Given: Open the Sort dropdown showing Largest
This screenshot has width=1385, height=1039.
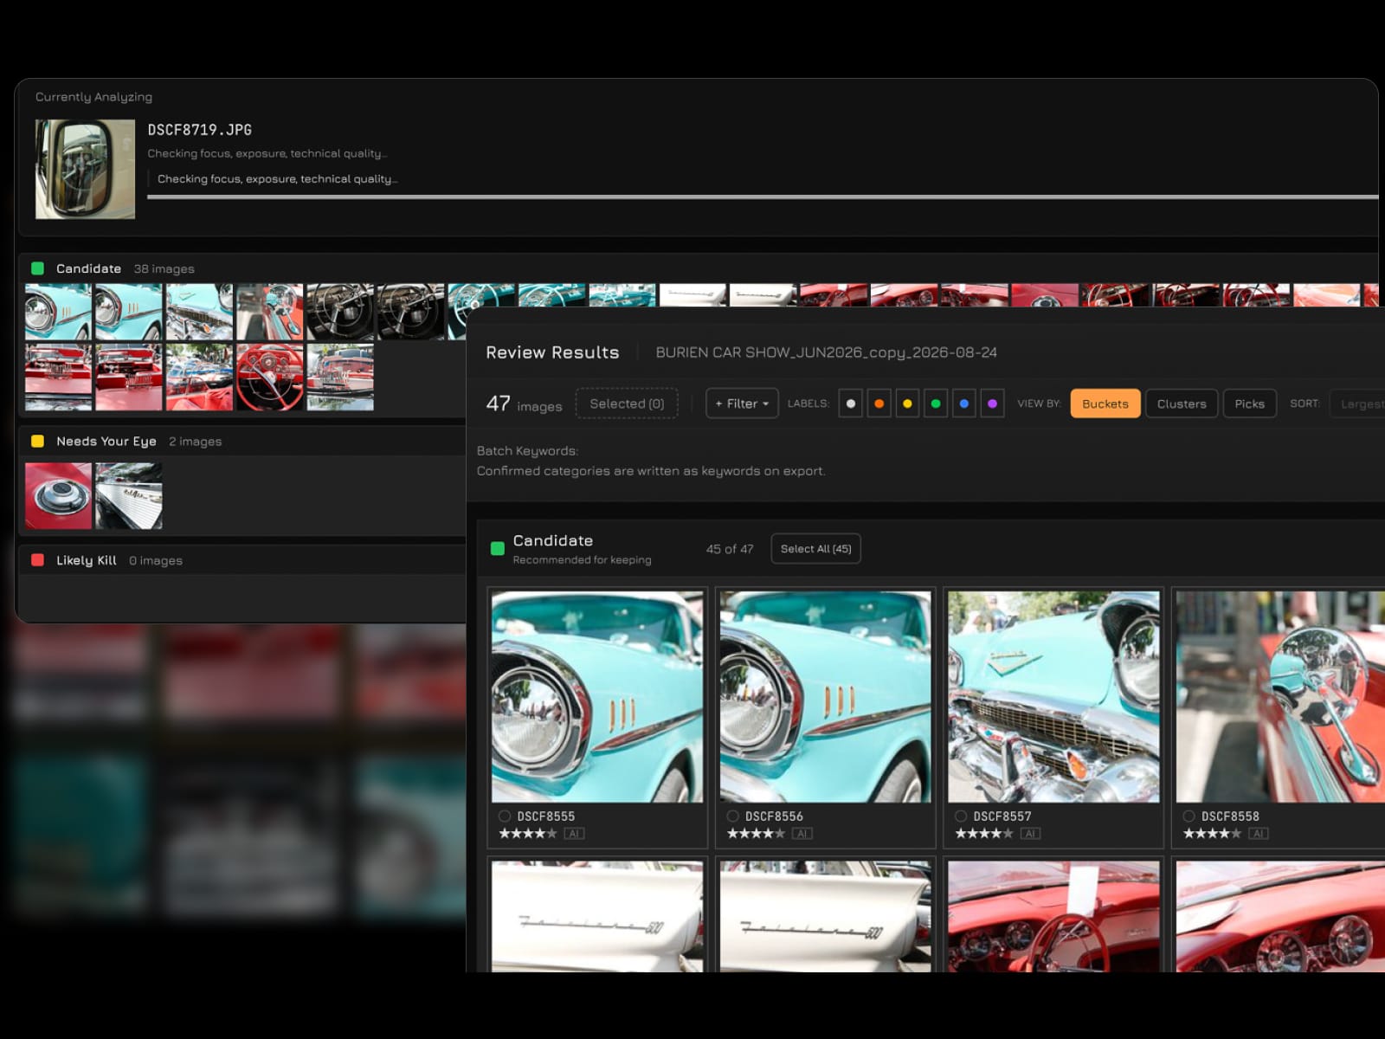Looking at the screenshot, I should tap(1359, 403).
